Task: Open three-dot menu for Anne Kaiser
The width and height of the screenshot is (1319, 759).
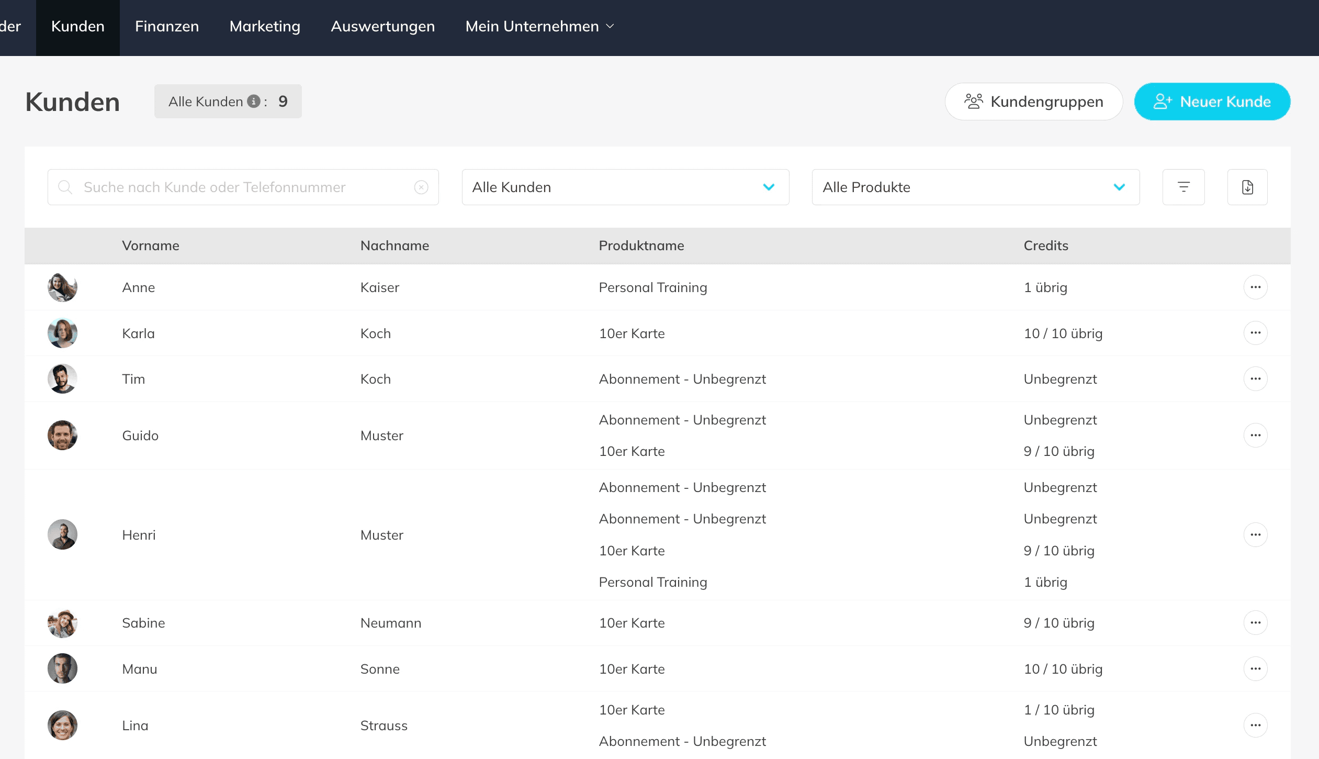Action: [1255, 287]
